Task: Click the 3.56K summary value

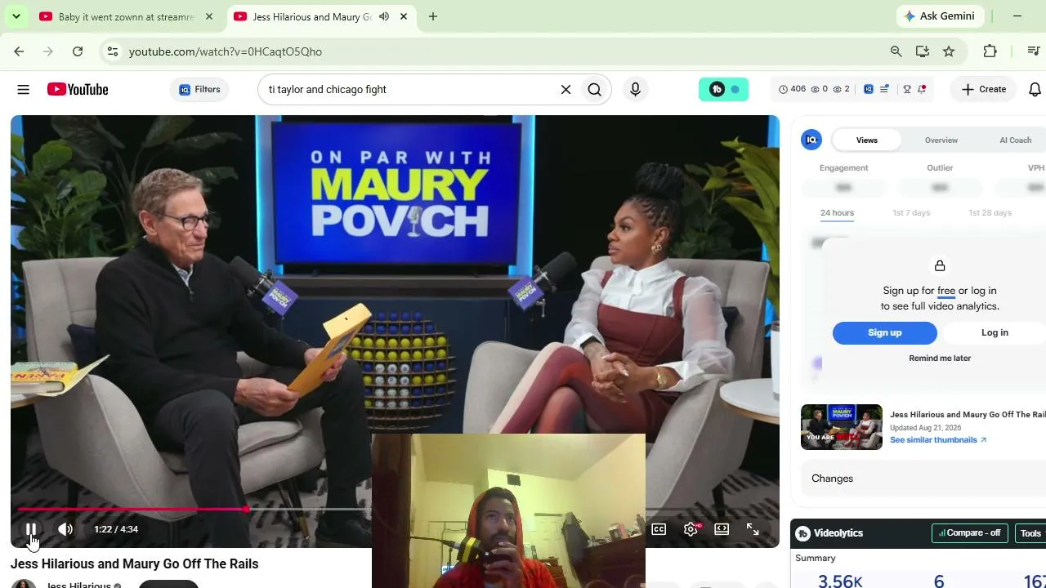Action: pos(840,581)
